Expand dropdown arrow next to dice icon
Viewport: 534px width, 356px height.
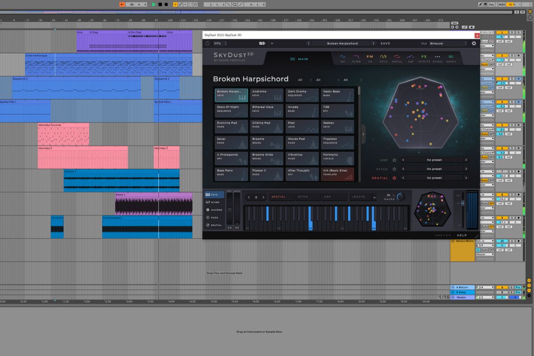(x=272, y=43)
